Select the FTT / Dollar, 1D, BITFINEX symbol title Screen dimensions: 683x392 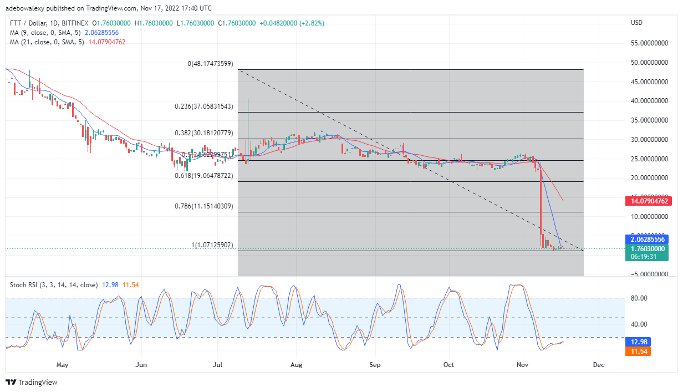tap(50, 23)
